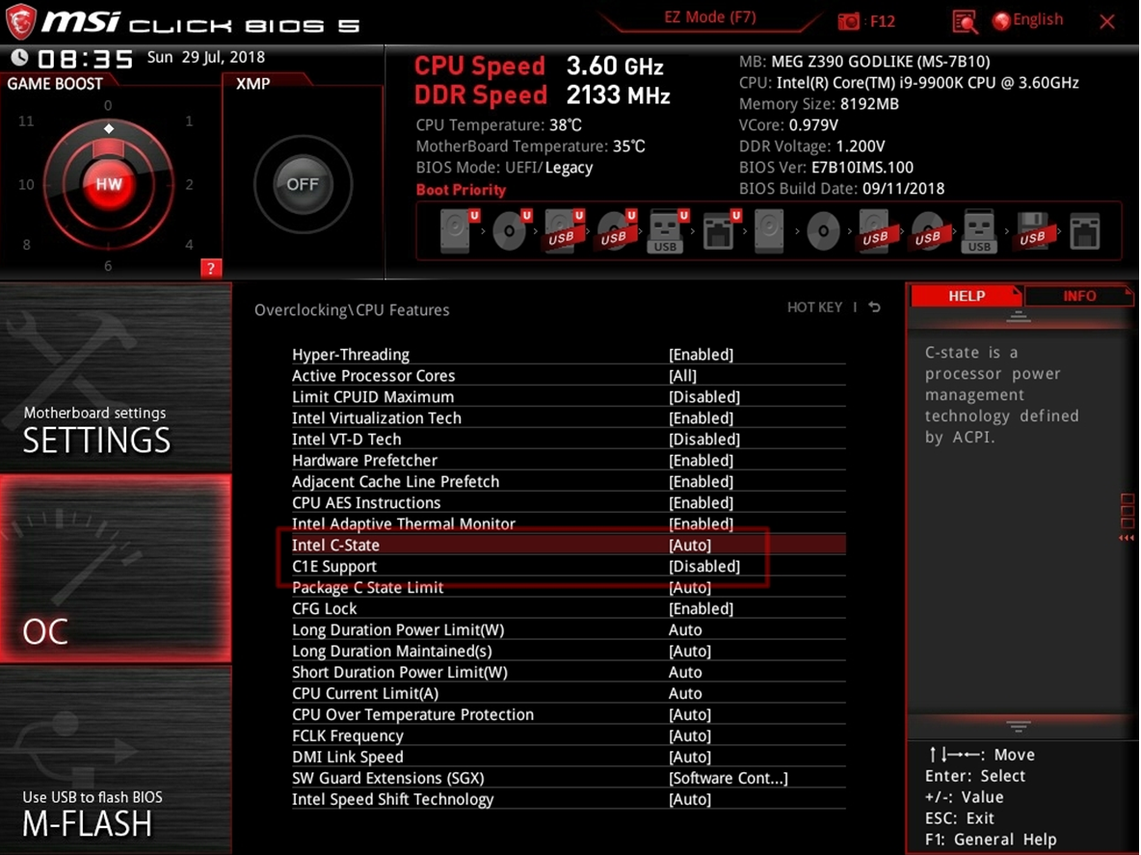Viewport: 1141px width, 855px height.
Task: Take a screenshot with the F12 camera icon
Action: click(x=848, y=22)
